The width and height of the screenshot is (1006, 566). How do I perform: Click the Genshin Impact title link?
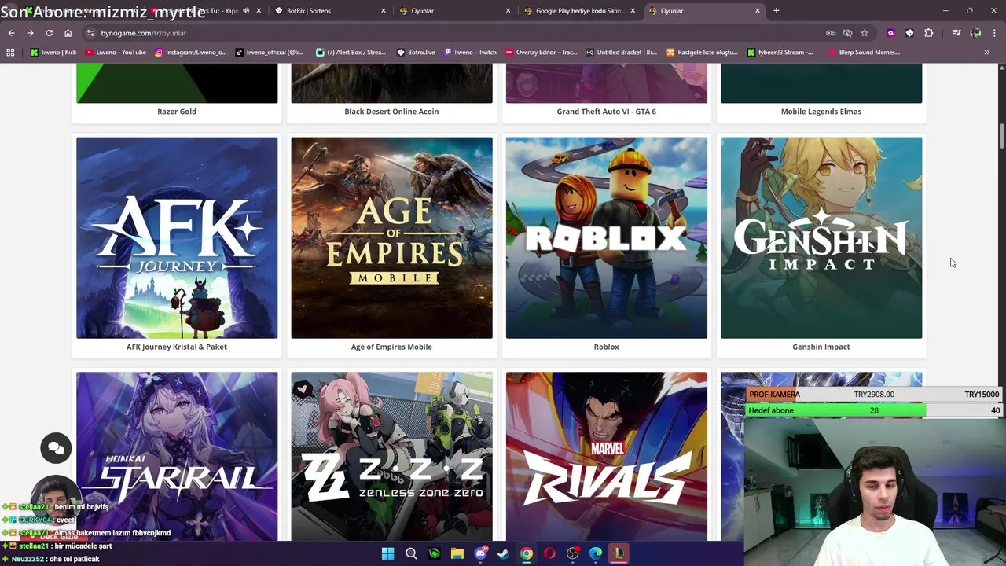click(821, 347)
